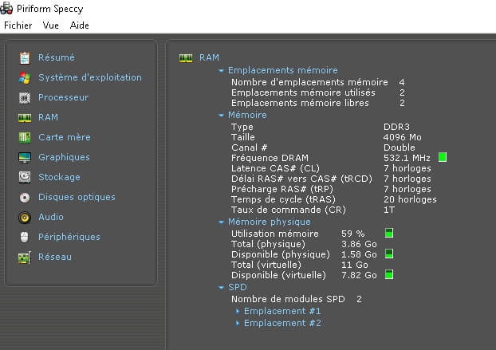The height and width of the screenshot is (350, 496).
Task: Select RAM in the sidebar
Action: pos(48,117)
